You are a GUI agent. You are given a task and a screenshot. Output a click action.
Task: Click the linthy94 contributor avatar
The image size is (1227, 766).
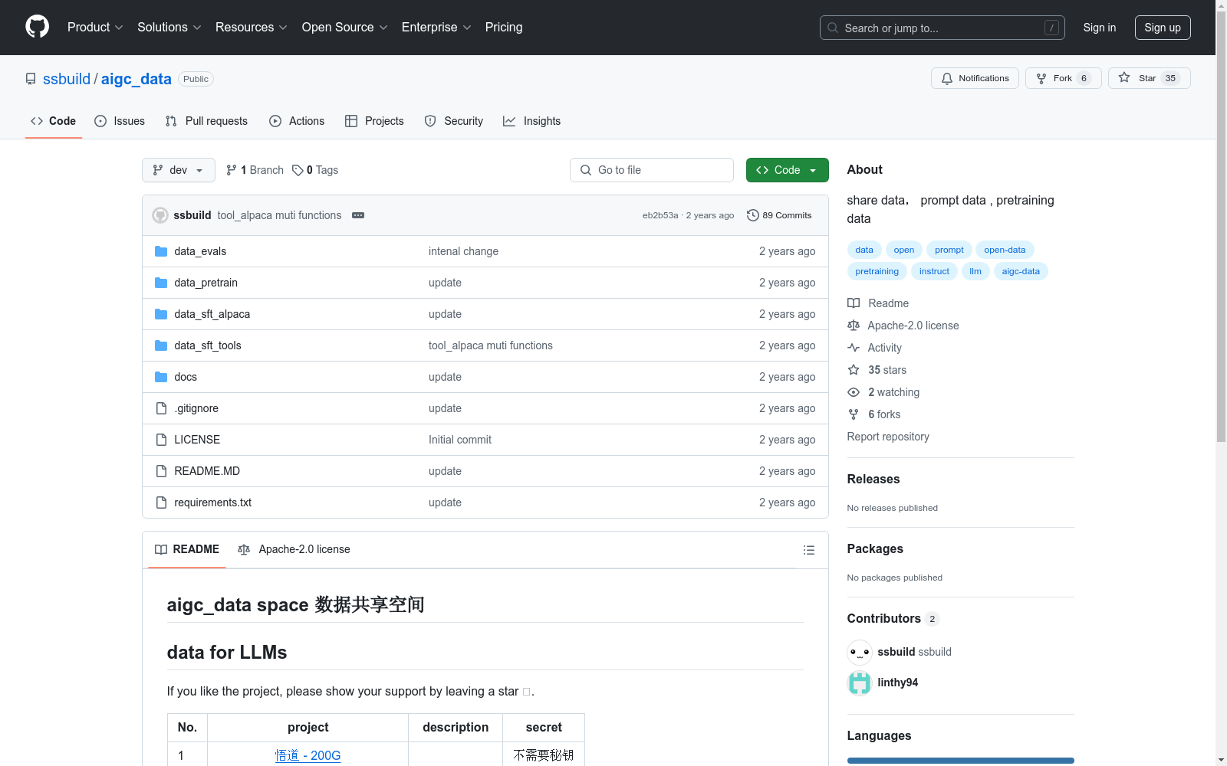(860, 683)
